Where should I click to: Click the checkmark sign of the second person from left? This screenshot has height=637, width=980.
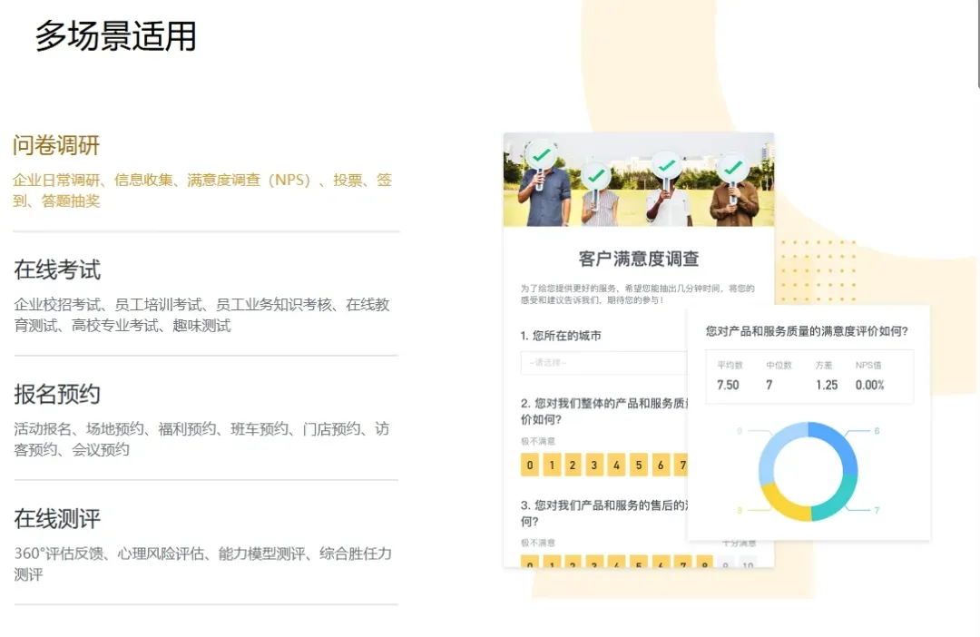596,175
